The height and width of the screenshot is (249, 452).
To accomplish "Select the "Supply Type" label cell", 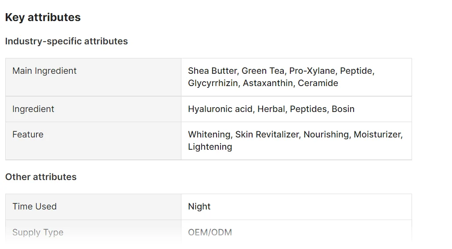I will pos(38,232).
